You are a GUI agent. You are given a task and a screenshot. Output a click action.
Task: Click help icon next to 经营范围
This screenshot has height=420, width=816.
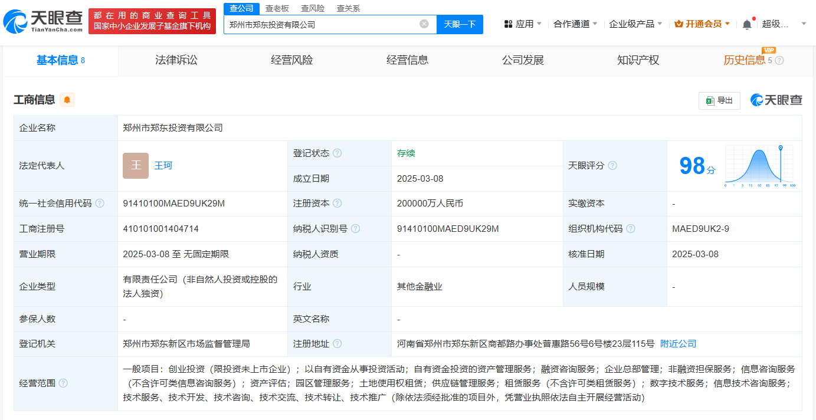tap(63, 383)
